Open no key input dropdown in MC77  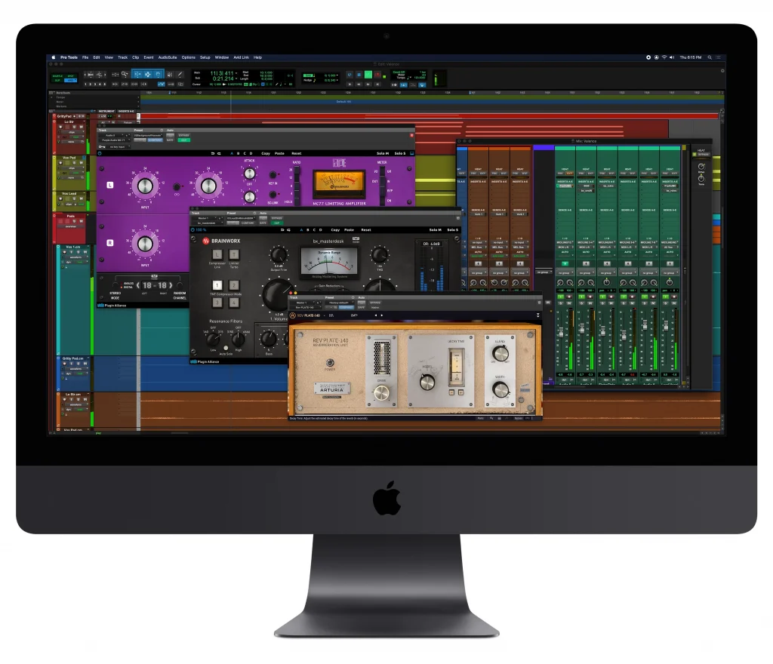pos(119,147)
